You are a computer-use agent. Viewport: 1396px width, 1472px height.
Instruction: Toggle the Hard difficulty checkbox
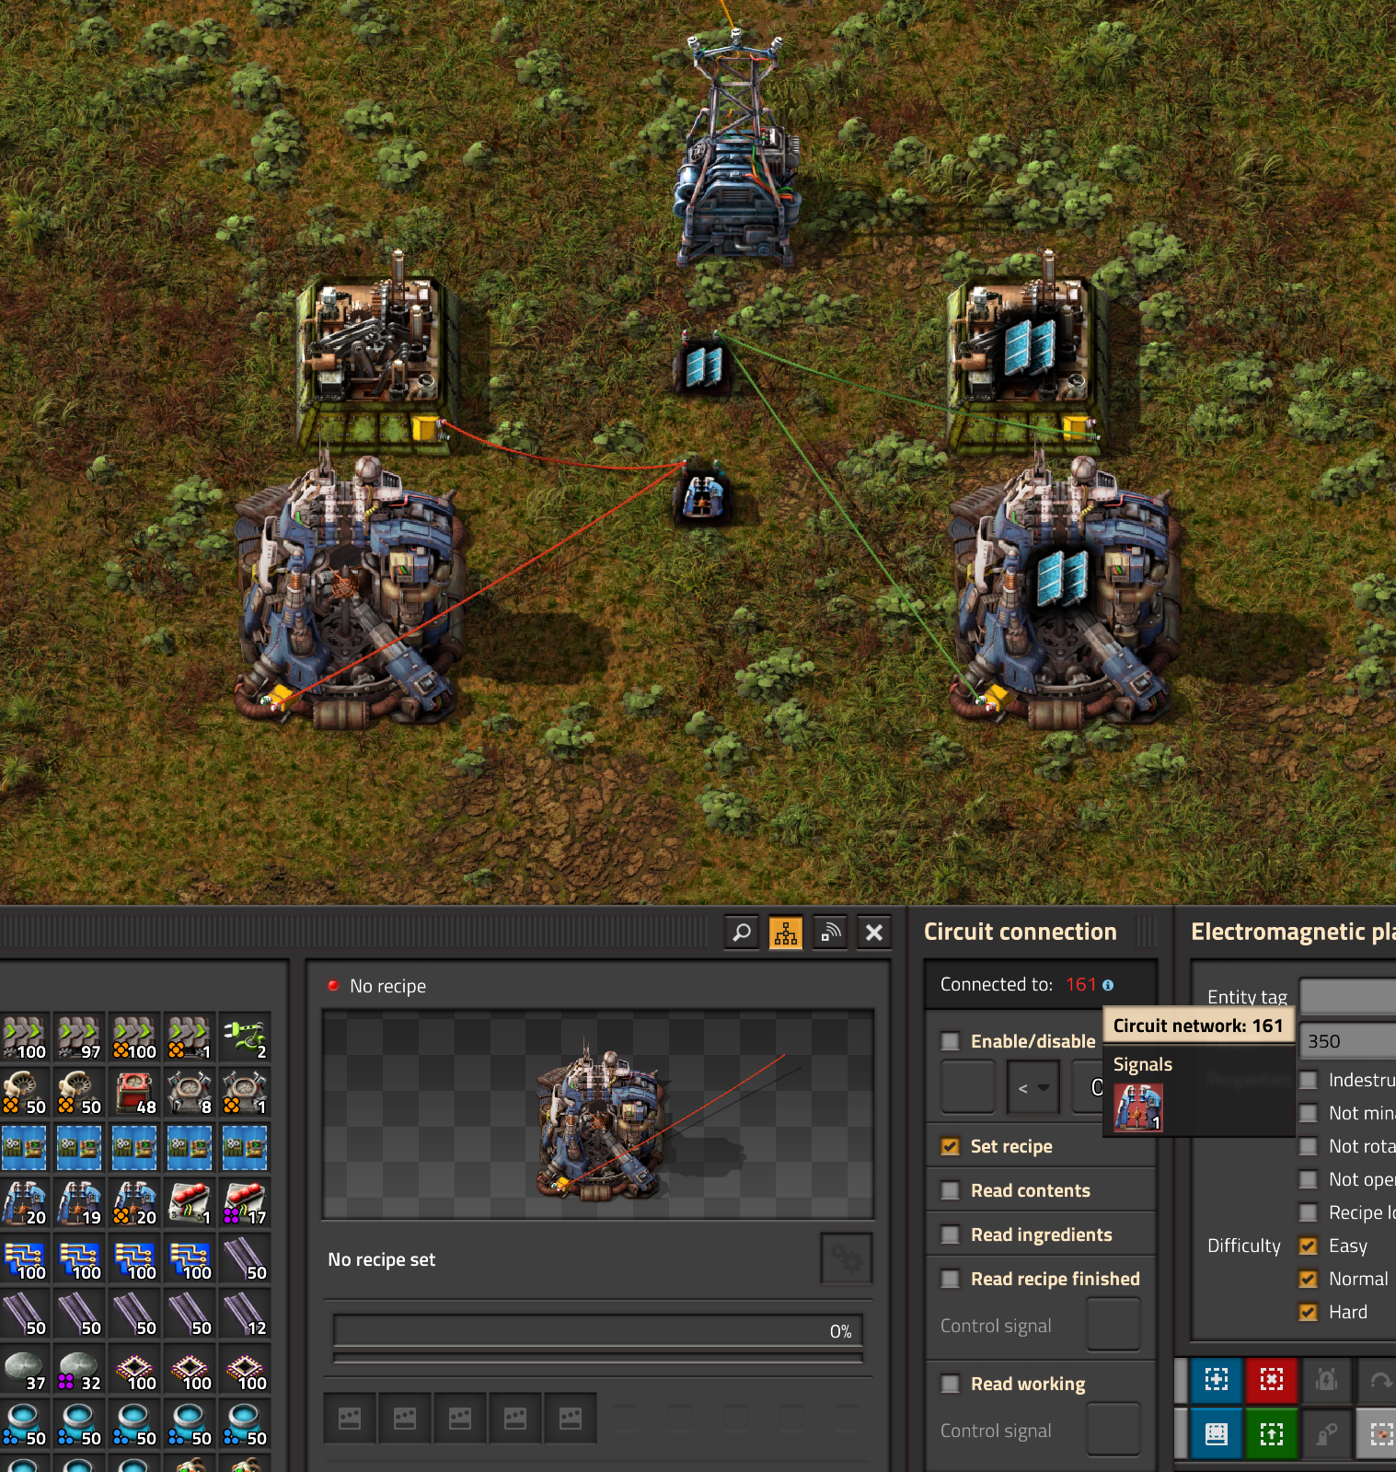pyautogui.click(x=1308, y=1312)
